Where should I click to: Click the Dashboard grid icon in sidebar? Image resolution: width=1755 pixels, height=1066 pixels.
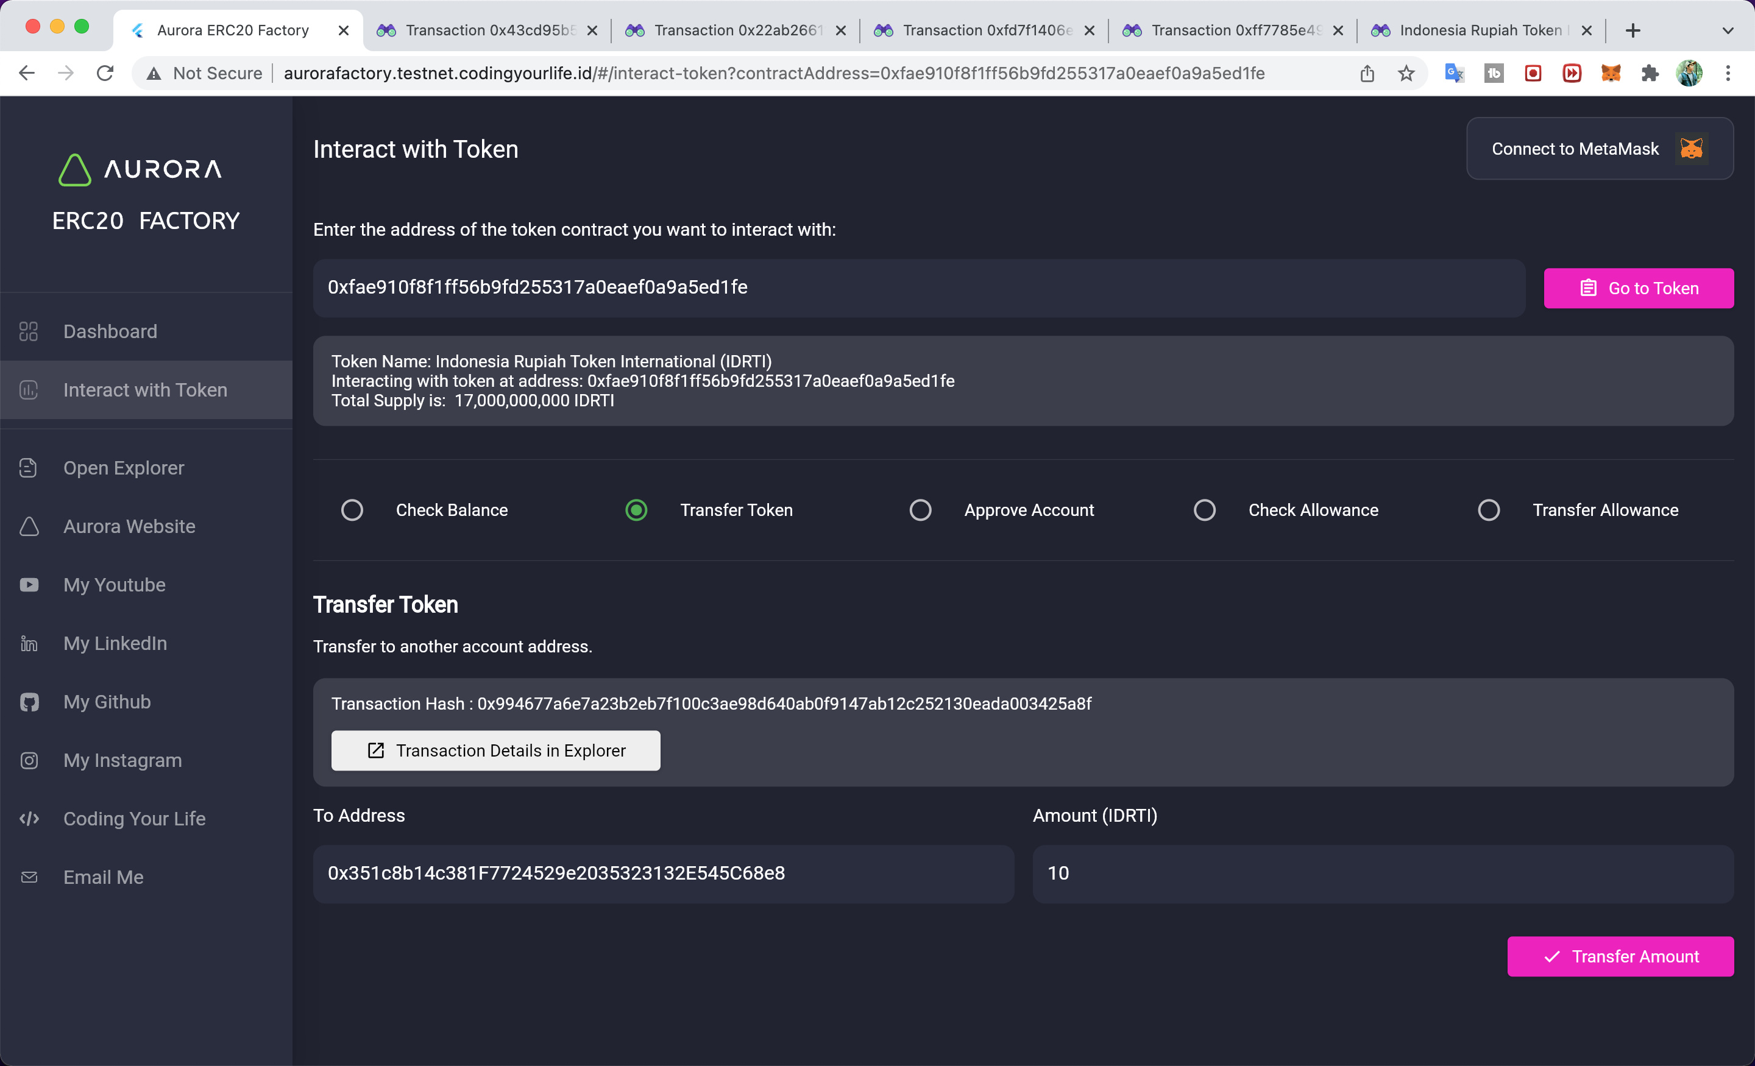[29, 332]
